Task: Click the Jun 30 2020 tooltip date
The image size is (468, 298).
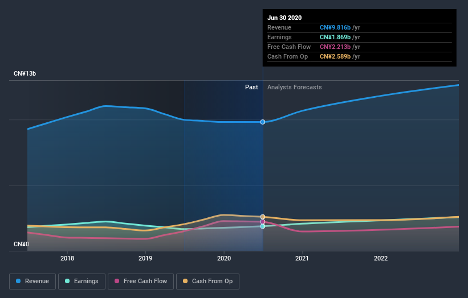Action: click(x=284, y=18)
